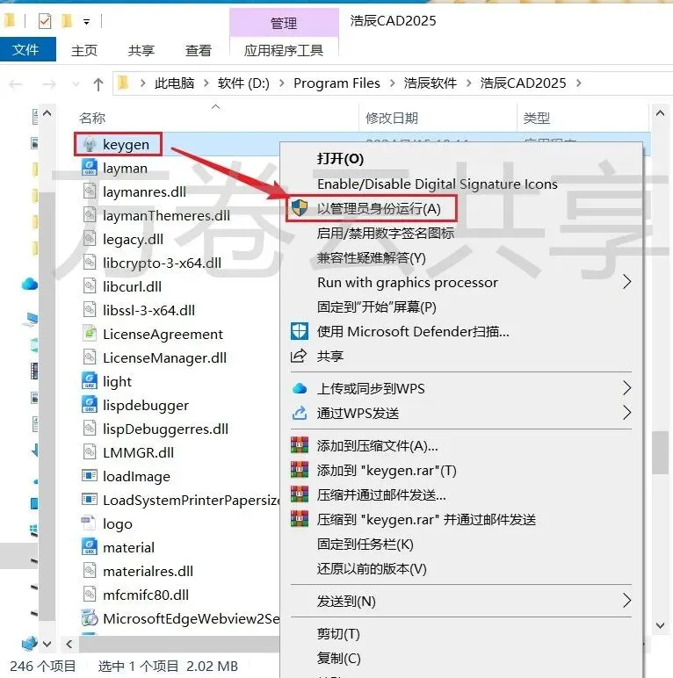Screen dimensions: 673x678
Task: Click the loadImage file icon
Action: click(x=90, y=476)
